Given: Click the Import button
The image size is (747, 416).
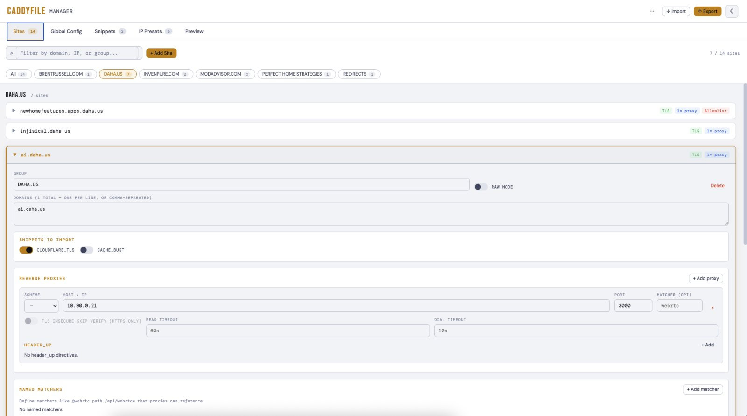Looking at the screenshot, I should tap(676, 11).
